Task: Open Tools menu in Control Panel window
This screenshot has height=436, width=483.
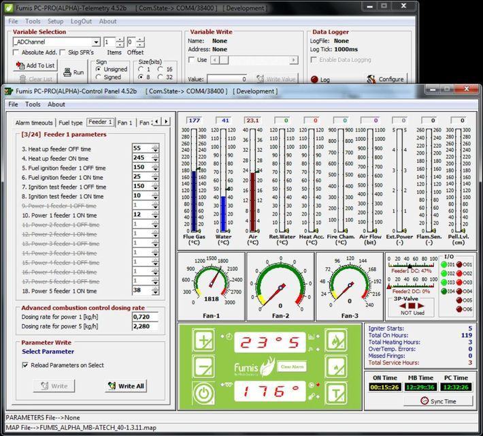Action: click(x=33, y=104)
